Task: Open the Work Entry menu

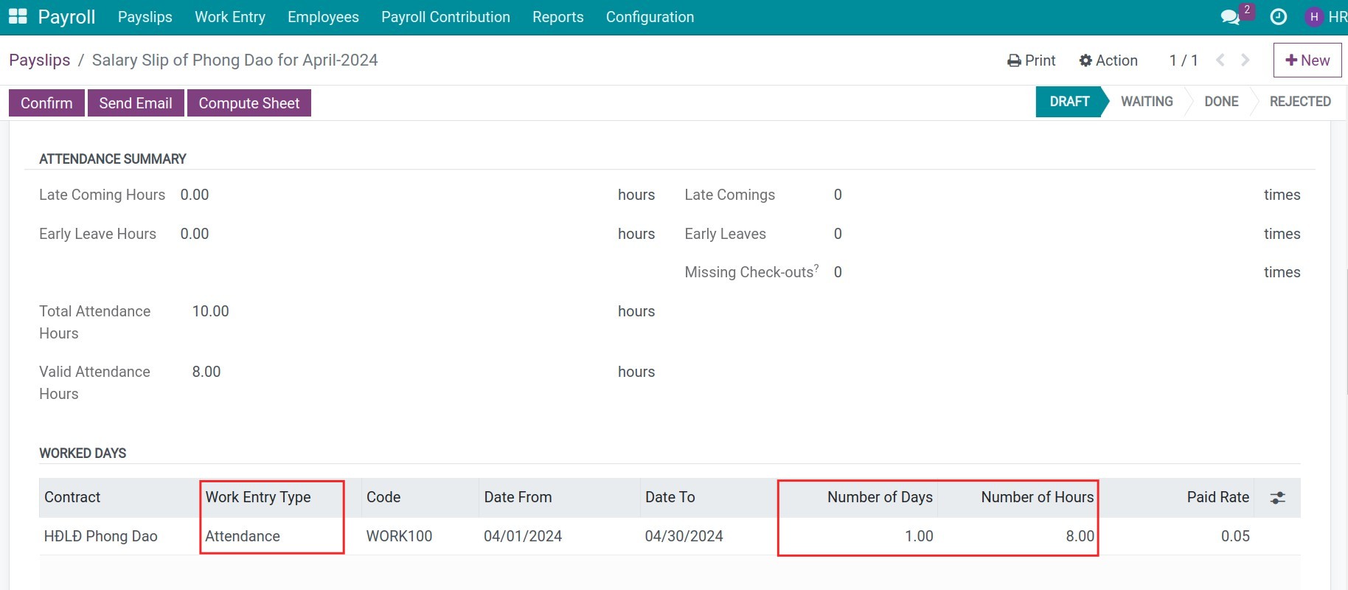Action: click(230, 17)
